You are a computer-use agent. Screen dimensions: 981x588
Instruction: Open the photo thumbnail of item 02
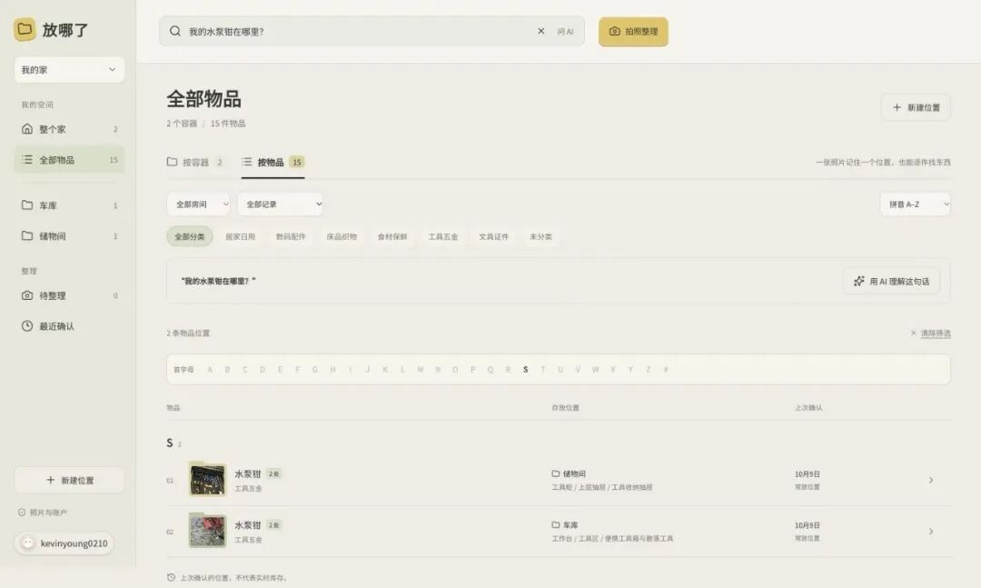[207, 531]
